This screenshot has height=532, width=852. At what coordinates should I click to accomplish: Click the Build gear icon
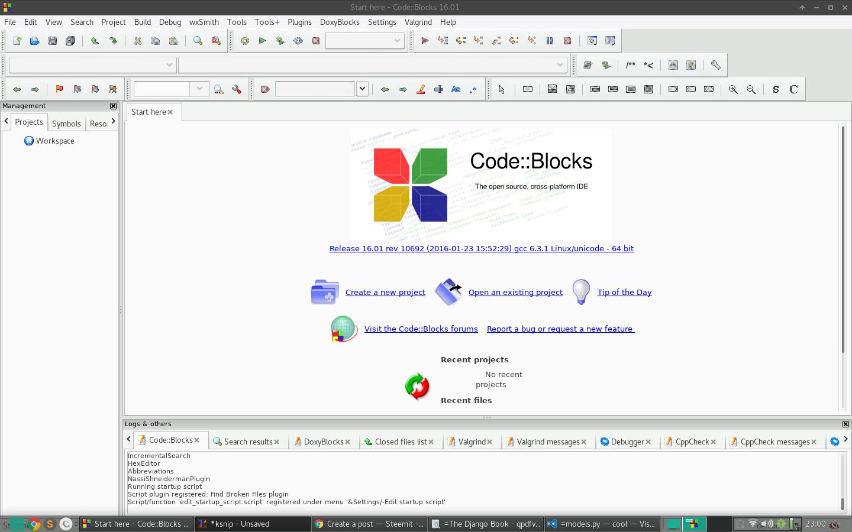244,41
